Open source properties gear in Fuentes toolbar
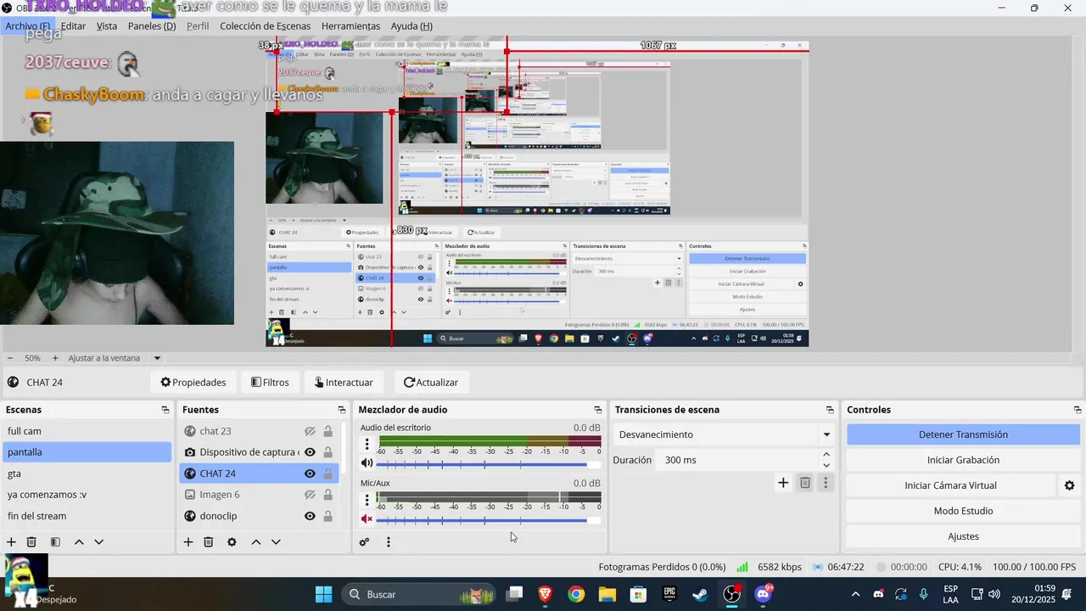Image resolution: width=1086 pixels, height=611 pixels. pos(232,542)
